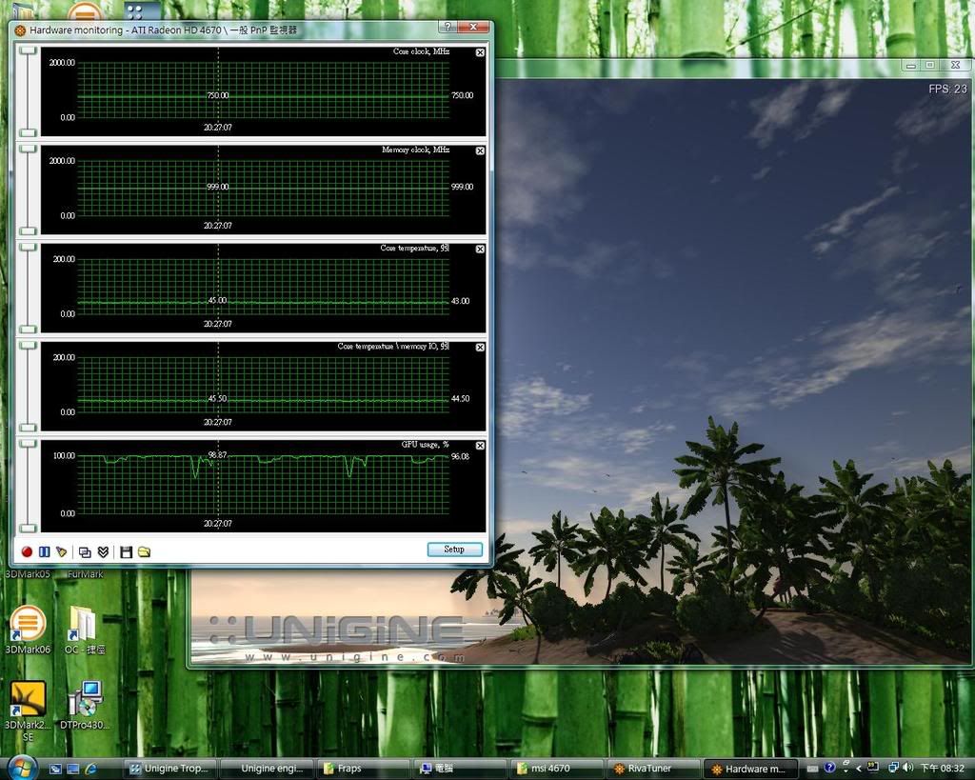Click the clear history brush icon
The image size is (975, 780).
(x=62, y=551)
